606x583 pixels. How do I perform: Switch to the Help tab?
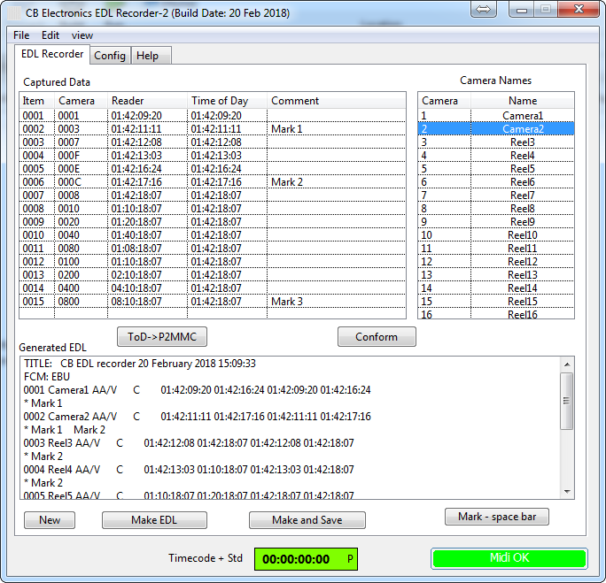pyautogui.click(x=148, y=56)
